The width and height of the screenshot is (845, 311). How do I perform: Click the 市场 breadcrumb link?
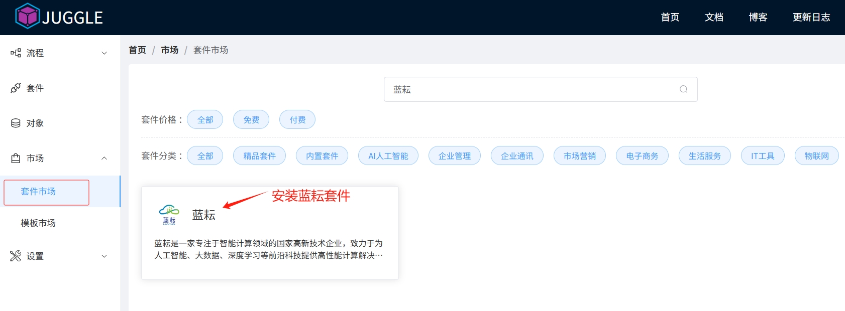tap(170, 50)
